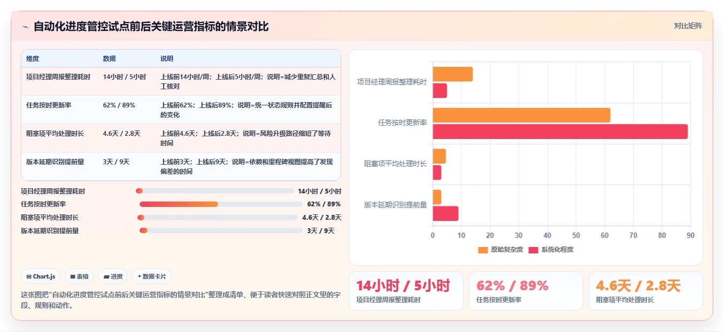Screen dimensions: 724x332
Task: Click the 任务按时更新率 progress bar
Action: point(221,204)
